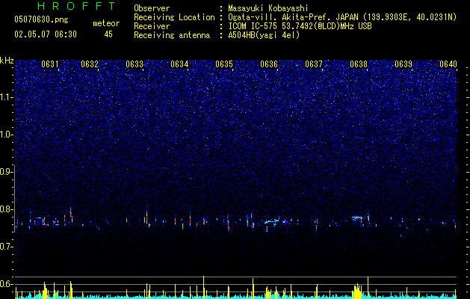The height and width of the screenshot is (299, 470).
Task: Click the meteor count 45
Action: click(108, 34)
